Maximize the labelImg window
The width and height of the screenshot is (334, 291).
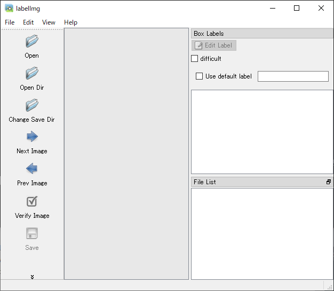(297, 9)
